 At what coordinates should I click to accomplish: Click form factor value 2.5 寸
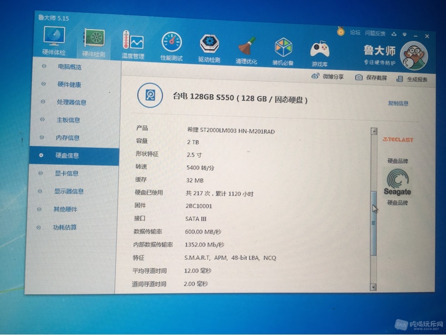click(x=194, y=155)
